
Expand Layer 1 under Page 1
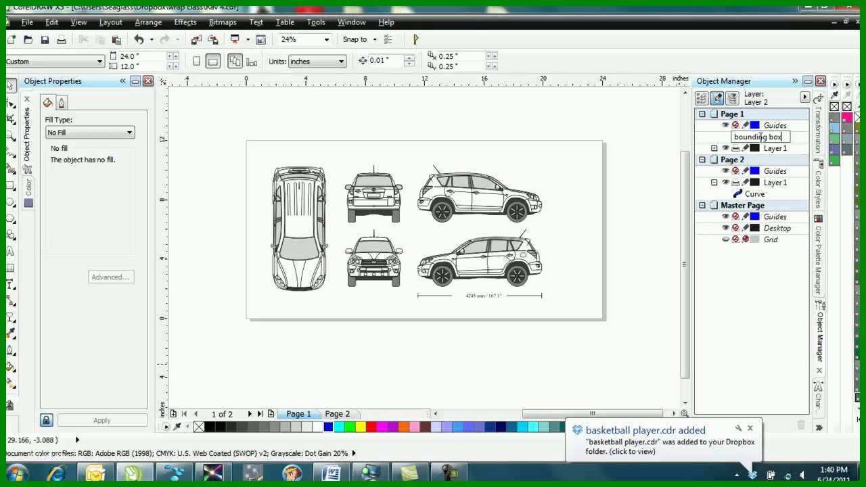tap(714, 148)
